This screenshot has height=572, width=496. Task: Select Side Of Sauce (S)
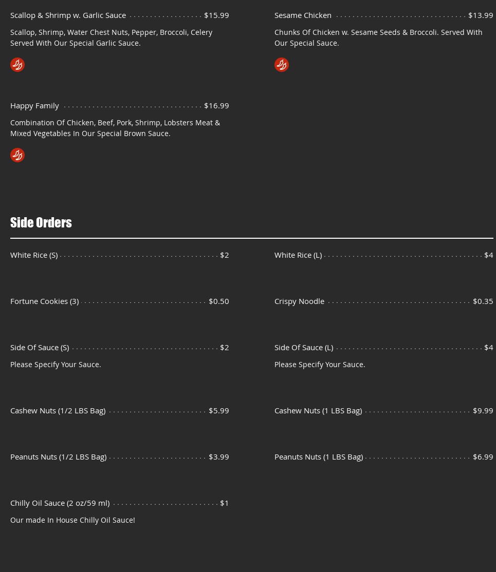pyautogui.click(x=40, y=348)
